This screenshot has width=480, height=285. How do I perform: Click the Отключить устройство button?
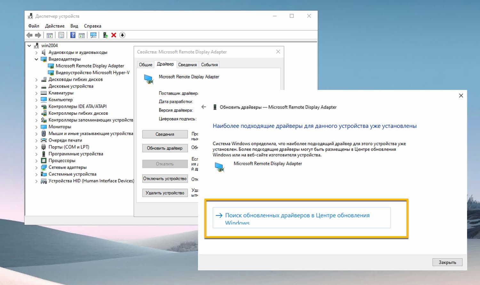165,179
